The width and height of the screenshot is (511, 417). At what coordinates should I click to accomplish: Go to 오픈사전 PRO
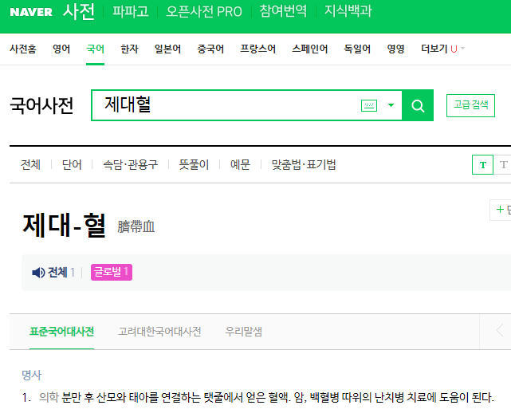(x=204, y=11)
